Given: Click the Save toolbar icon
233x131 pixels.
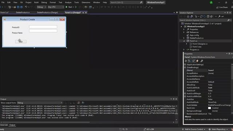Looking at the screenshot, I should coord(18,7).
